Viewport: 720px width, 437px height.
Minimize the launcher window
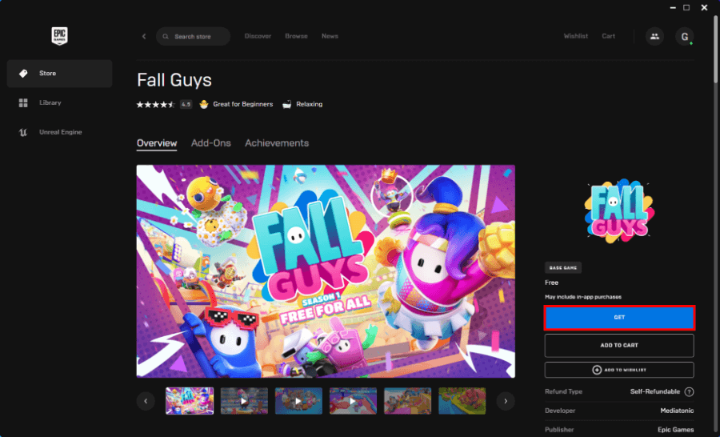click(673, 7)
